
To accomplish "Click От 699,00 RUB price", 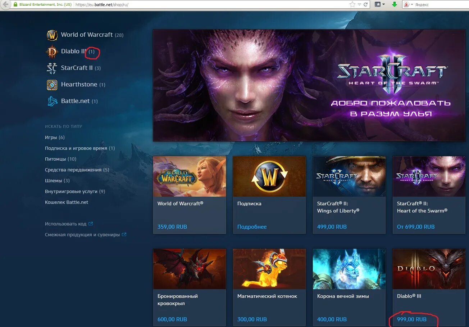I will [x=416, y=227].
